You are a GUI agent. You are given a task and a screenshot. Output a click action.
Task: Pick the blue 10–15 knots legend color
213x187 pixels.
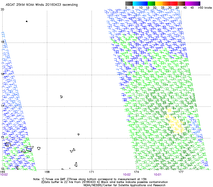click(144, 3)
